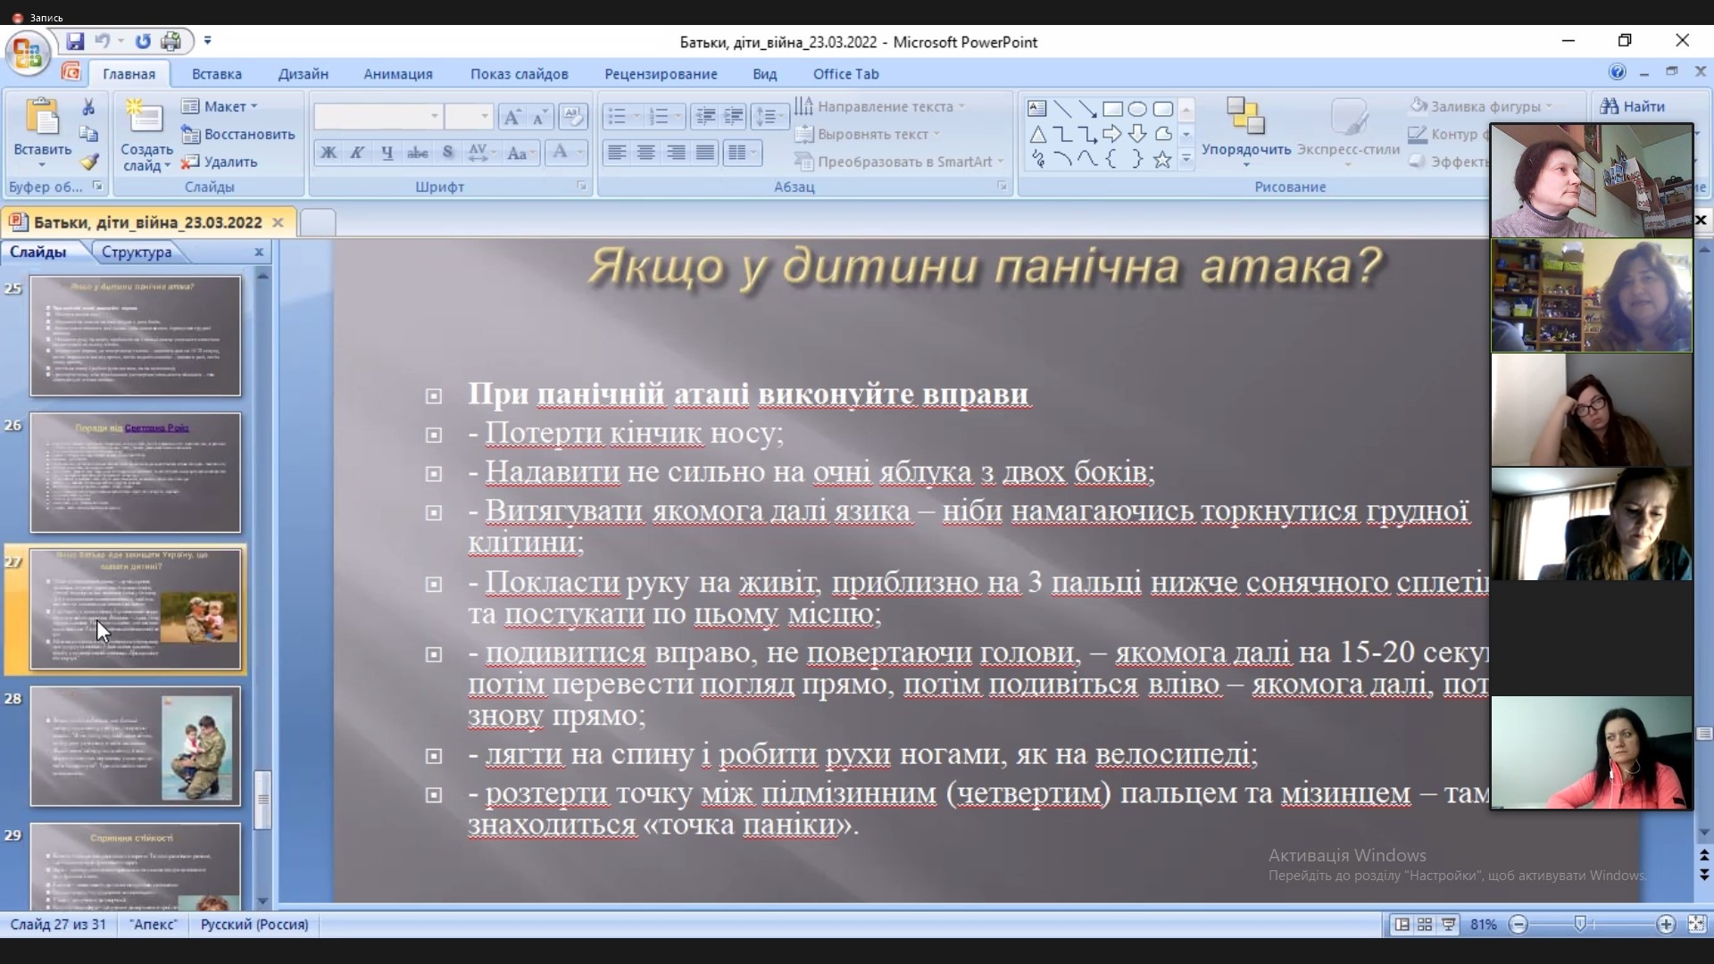Click Создать слайд button

click(x=146, y=134)
